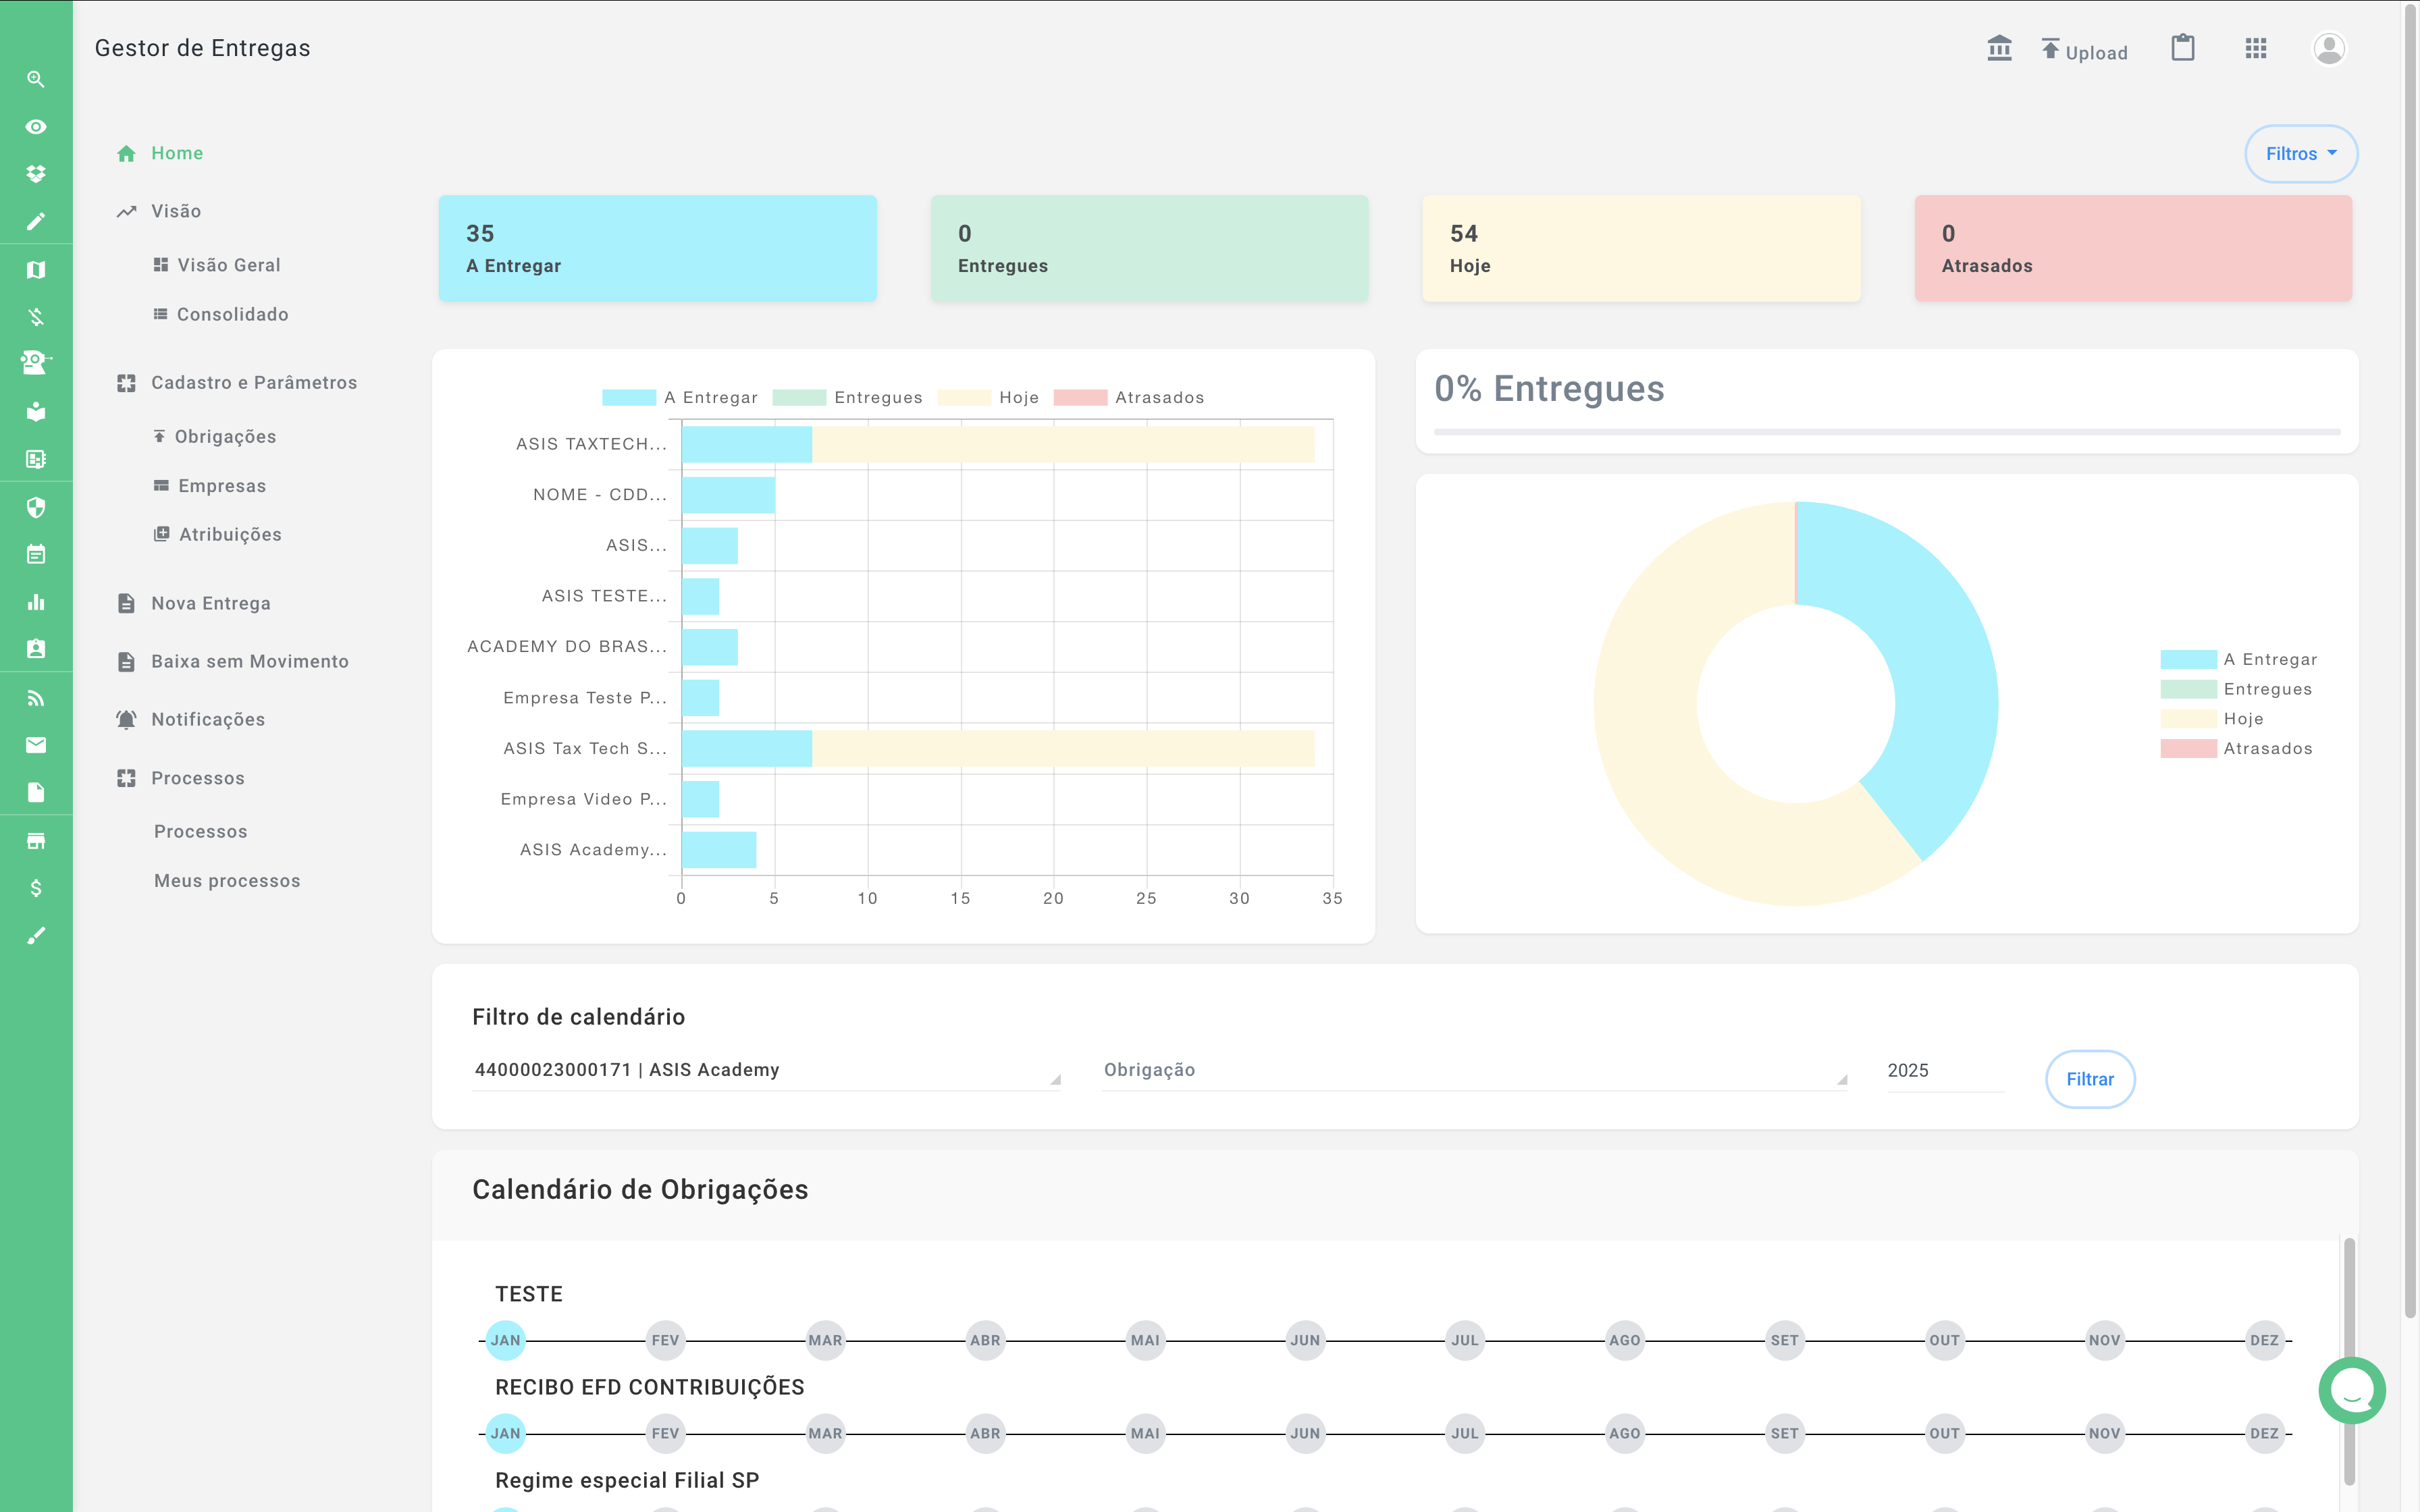Click the 0 Atrasados card

point(2133,248)
